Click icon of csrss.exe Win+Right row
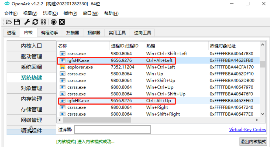 tap(62, 107)
